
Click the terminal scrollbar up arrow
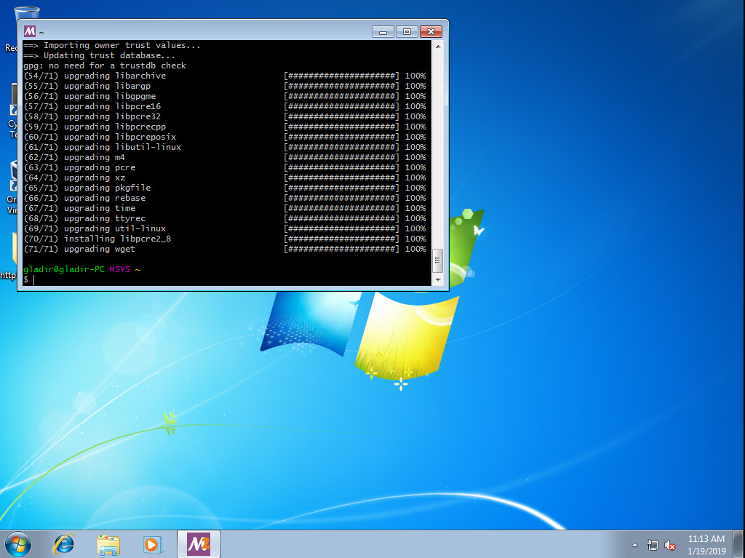click(437, 47)
